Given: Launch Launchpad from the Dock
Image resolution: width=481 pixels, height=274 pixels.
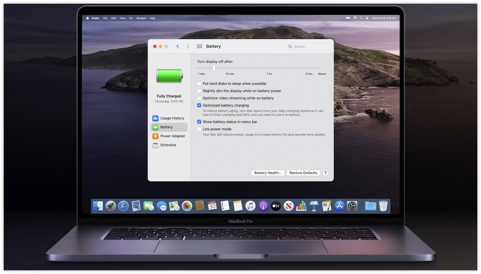Looking at the screenshot, I should (x=111, y=206).
